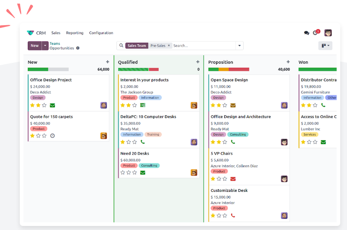Click the search magnifier icon
This screenshot has width=347, height=230.
(121, 45)
